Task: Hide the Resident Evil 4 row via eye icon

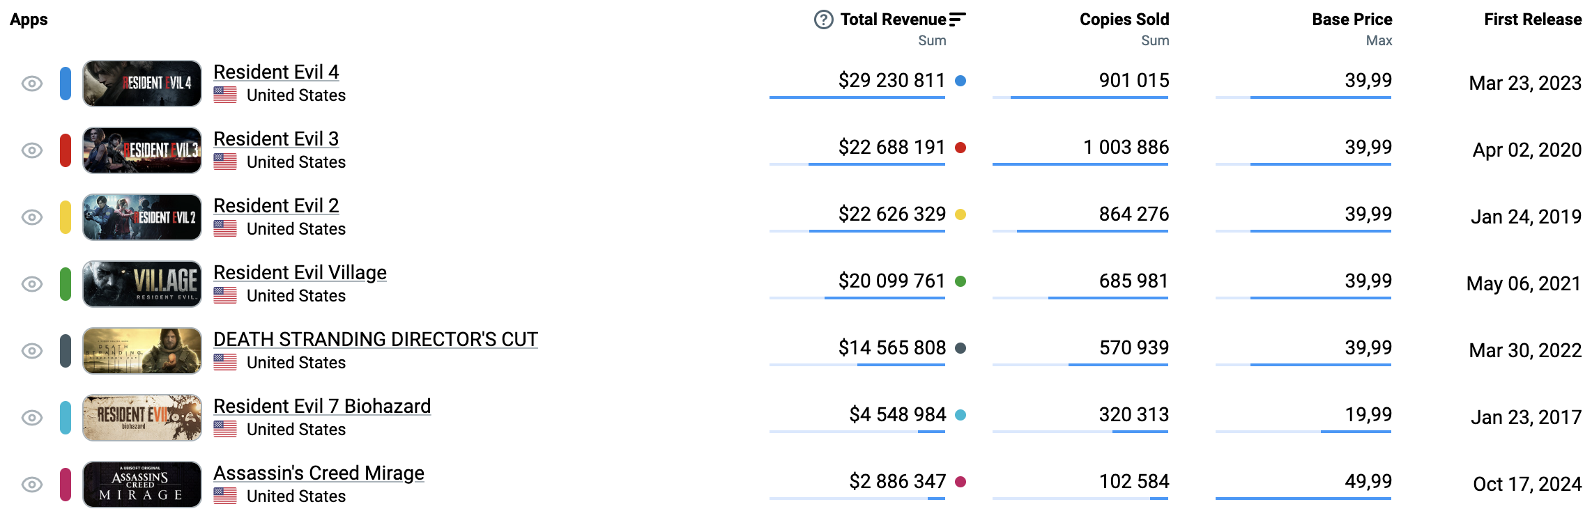Action: (32, 84)
